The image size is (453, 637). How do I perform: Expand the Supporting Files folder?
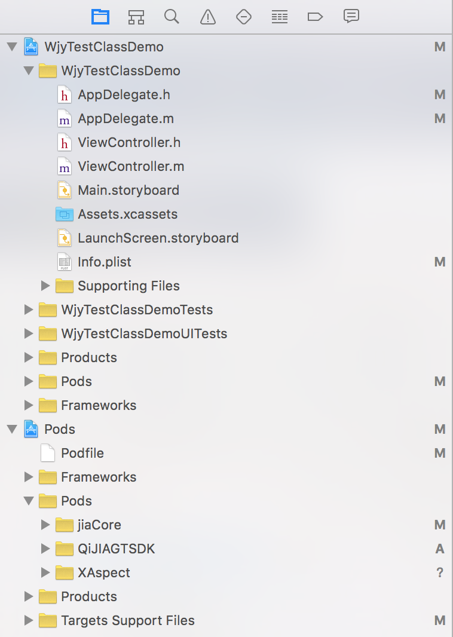(45, 286)
